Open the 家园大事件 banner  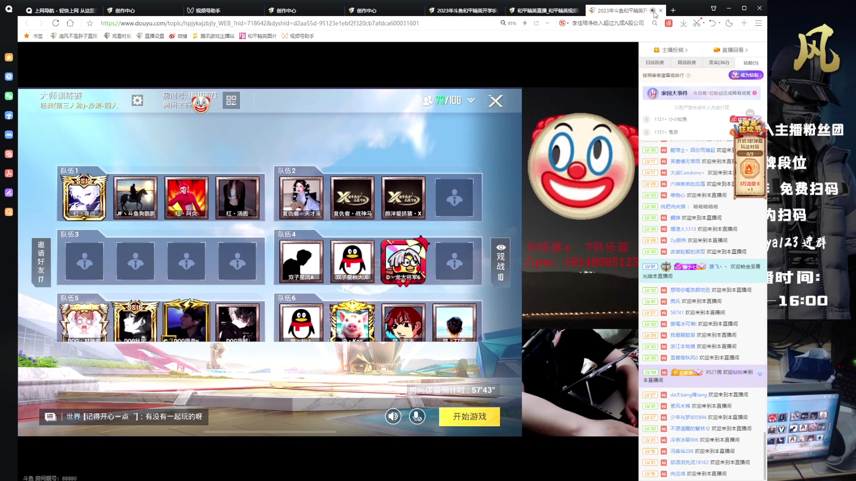click(x=702, y=93)
